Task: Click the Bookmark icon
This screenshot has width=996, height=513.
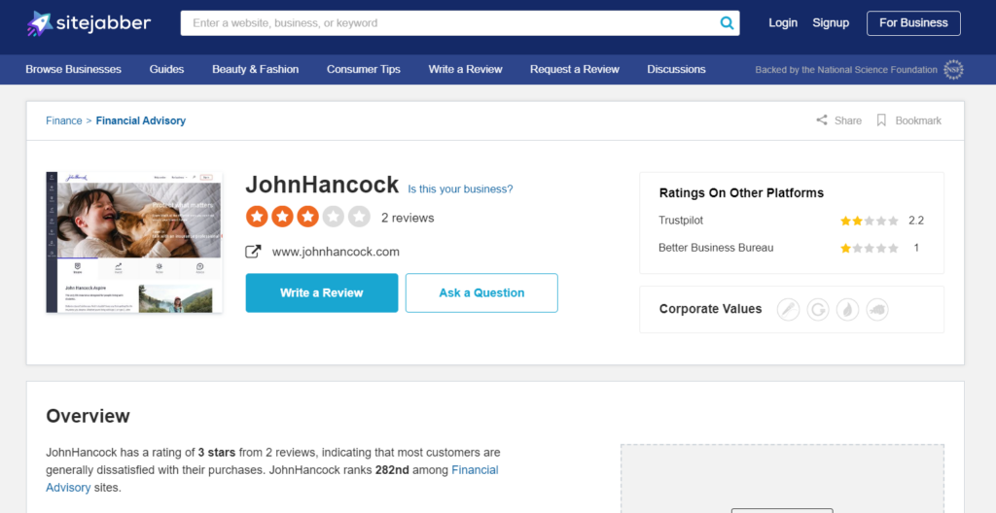Action: 881,120
